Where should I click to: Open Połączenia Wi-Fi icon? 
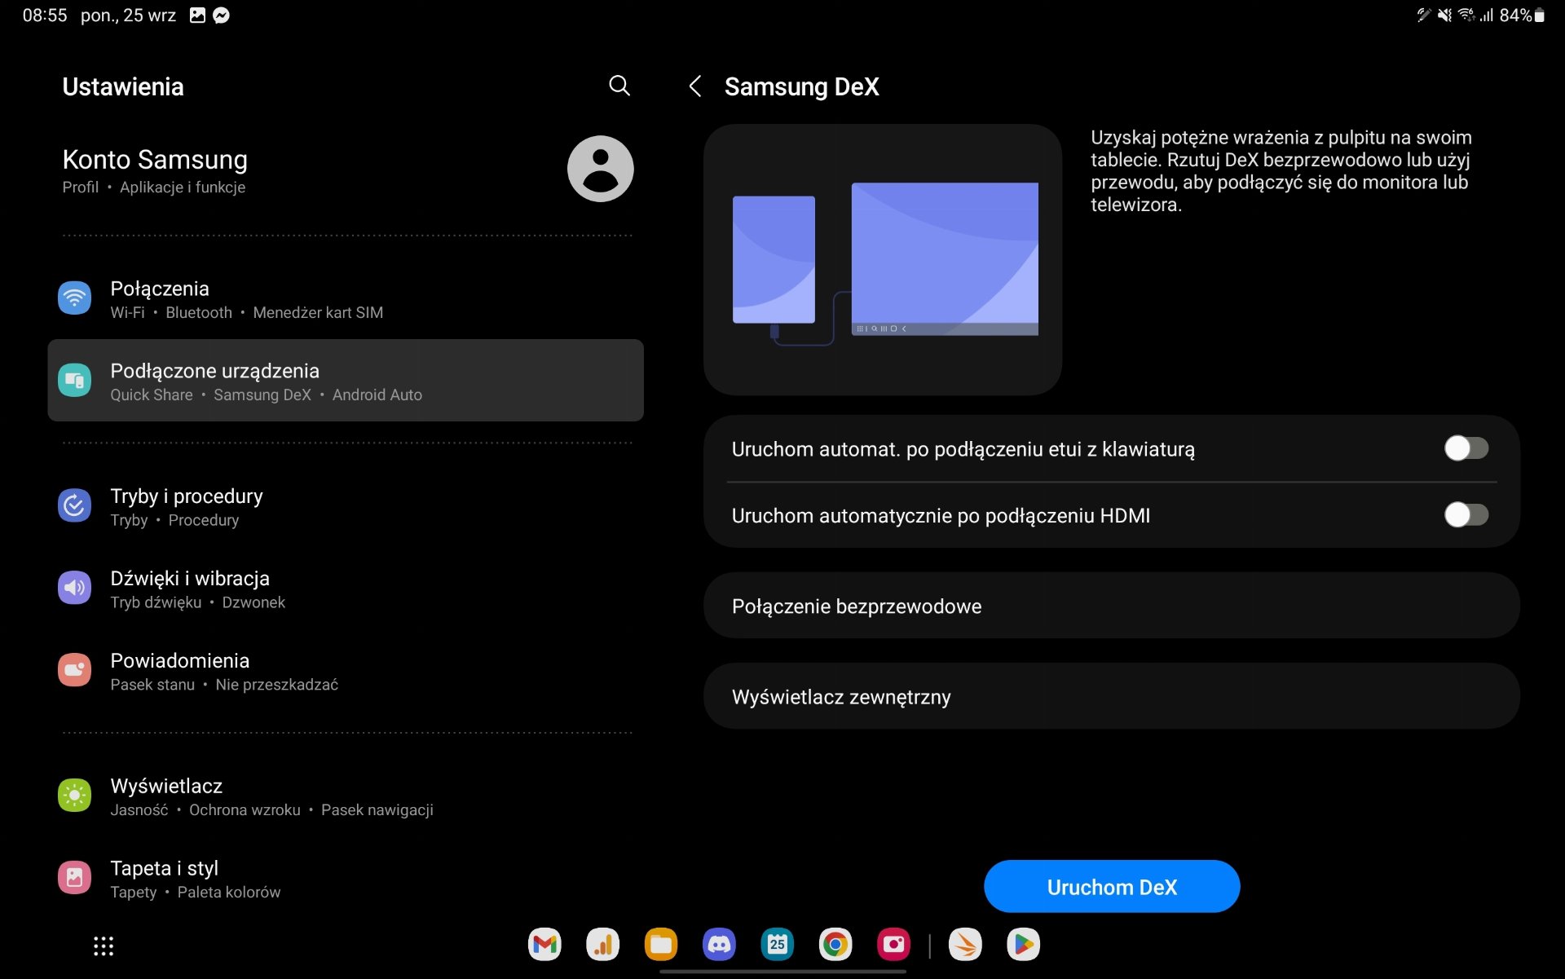(x=74, y=298)
